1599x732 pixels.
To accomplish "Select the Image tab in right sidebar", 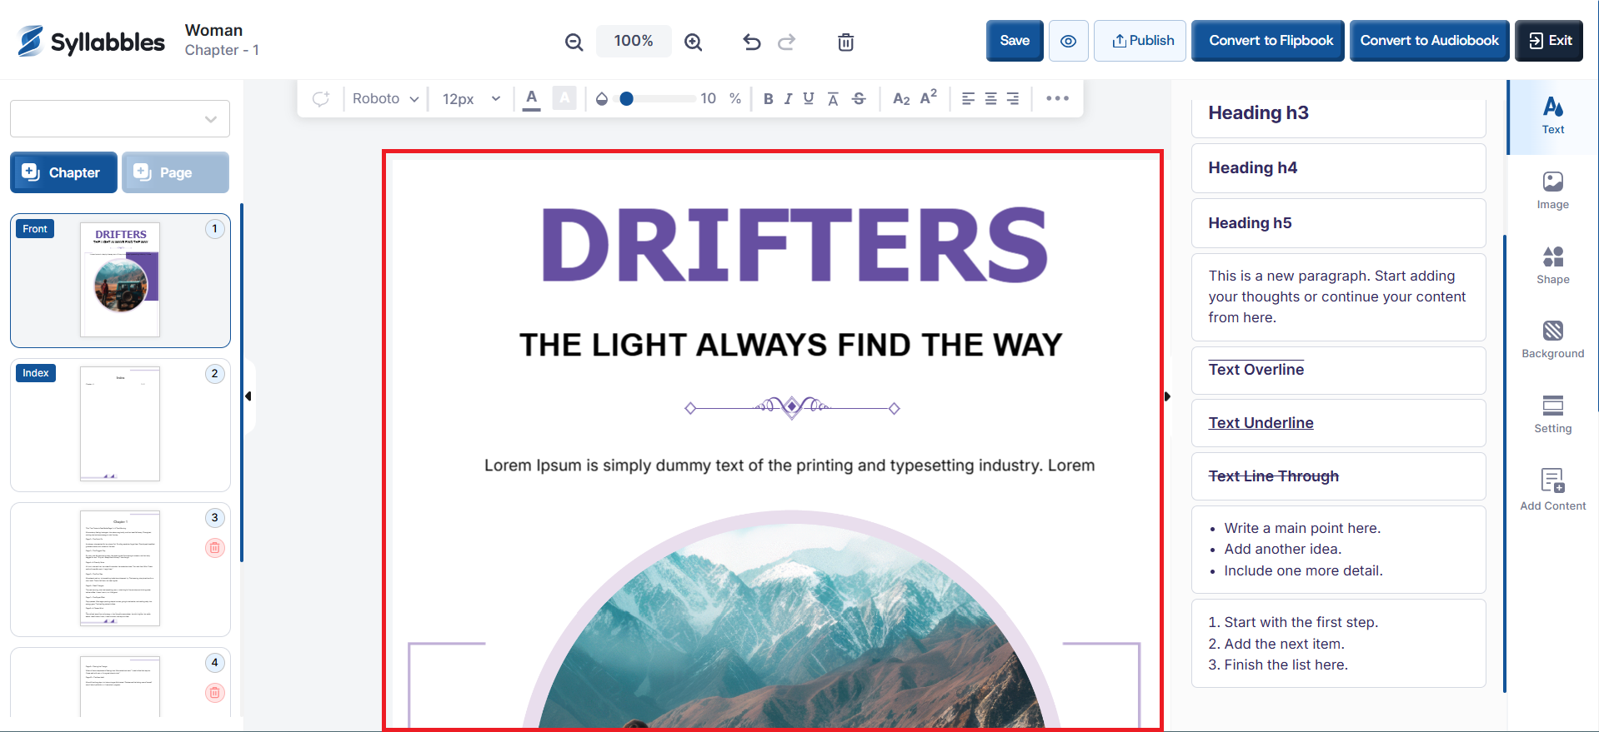I will pyautogui.click(x=1552, y=191).
